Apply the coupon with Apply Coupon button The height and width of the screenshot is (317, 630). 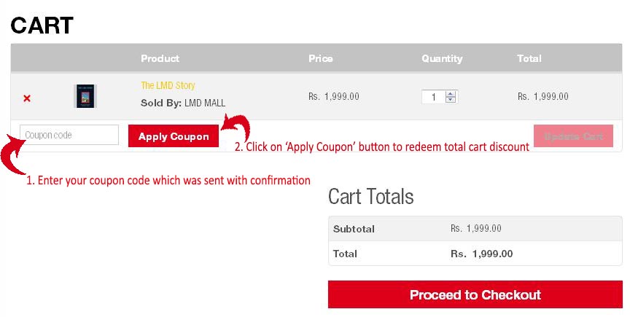(x=174, y=136)
